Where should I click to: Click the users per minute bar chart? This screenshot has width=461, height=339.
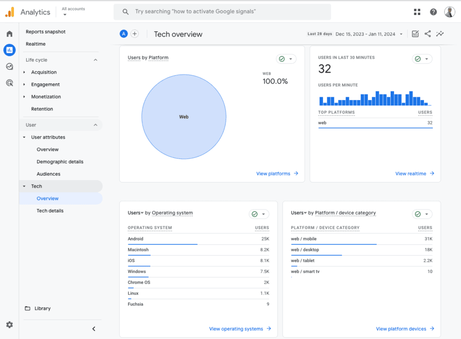click(x=375, y=98)
